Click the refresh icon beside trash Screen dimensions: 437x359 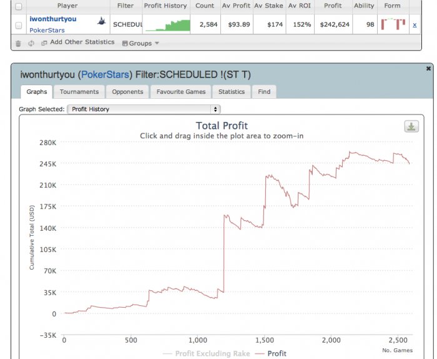(x=31, y=43)
